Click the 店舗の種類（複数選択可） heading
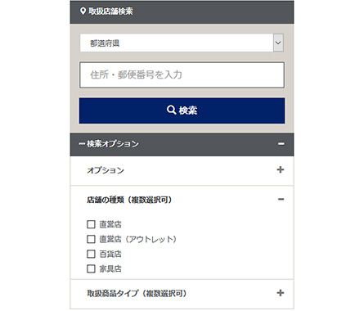Image resolution: width=364 pixels, height=311 pixels. [130, 200]
